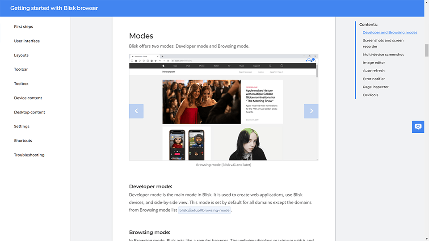Open the Troubleshooting page
This screenshot has height=241, width=429.
[x=29, y=155]
